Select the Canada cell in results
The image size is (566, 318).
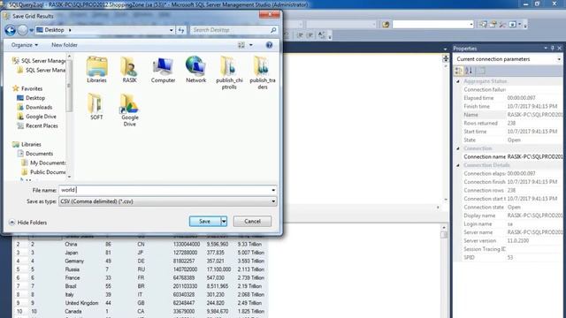[73, 311]
